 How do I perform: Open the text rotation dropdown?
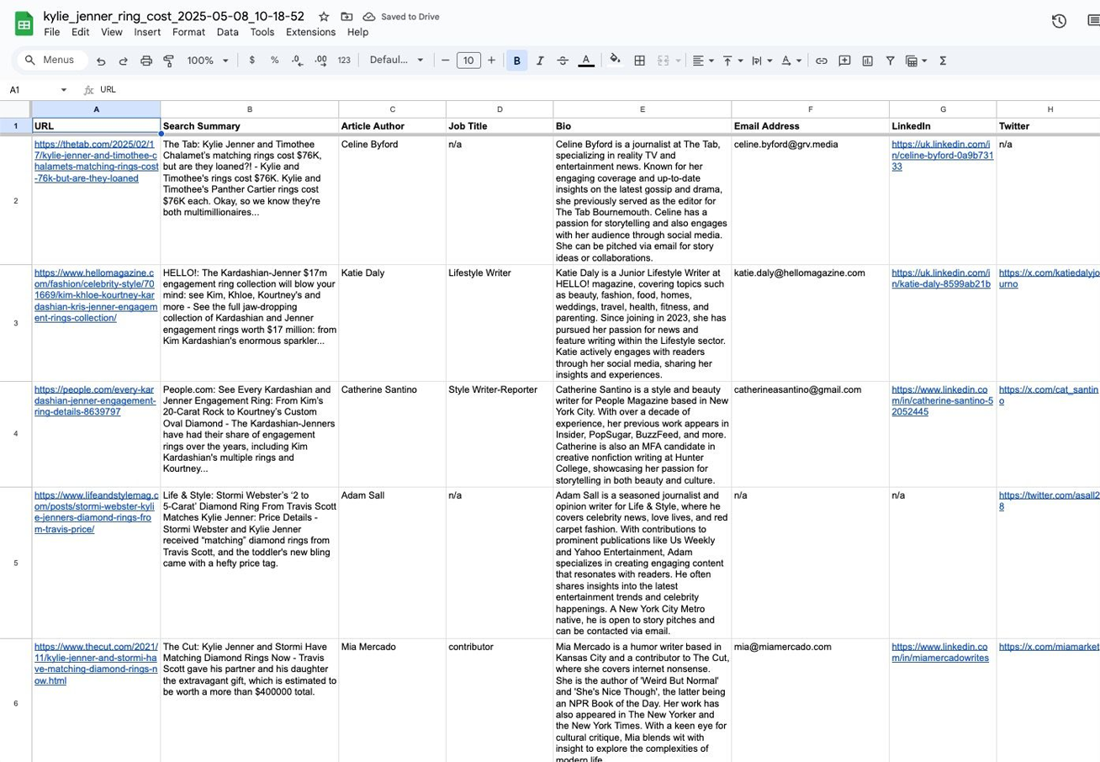pyautogui.click(x=791, y=61)
